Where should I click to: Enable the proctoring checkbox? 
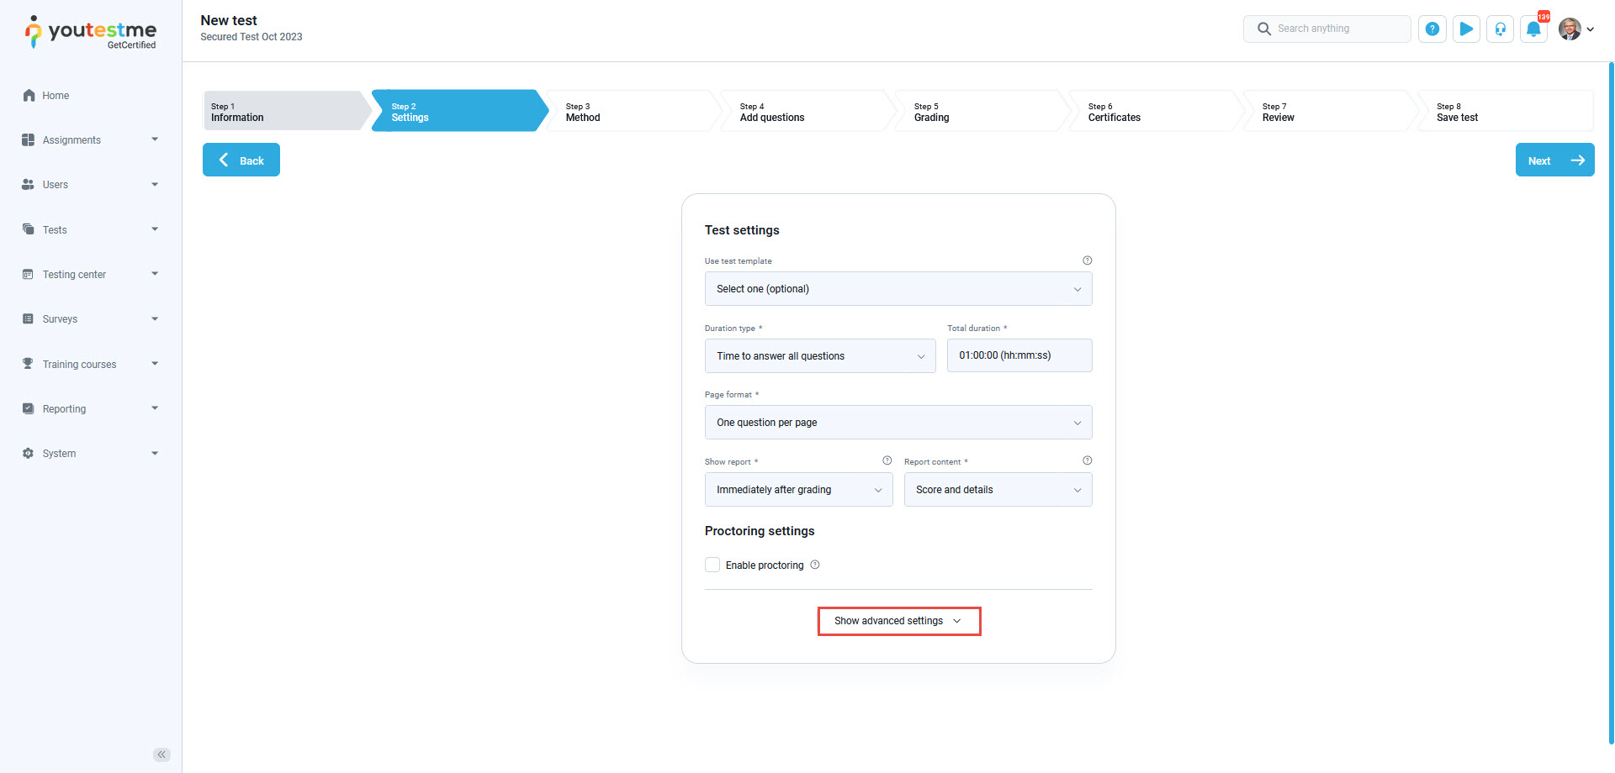coord(712,565)
